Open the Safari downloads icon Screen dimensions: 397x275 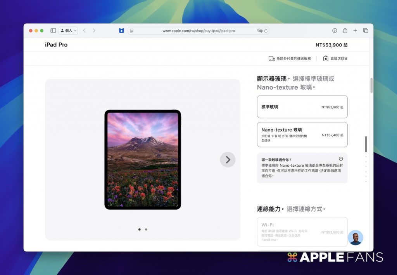pos(335,31)
